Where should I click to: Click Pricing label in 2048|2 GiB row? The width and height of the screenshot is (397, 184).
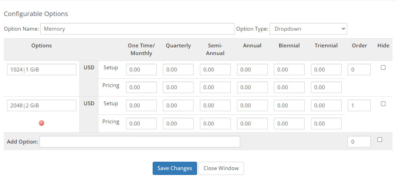[111, 122]
